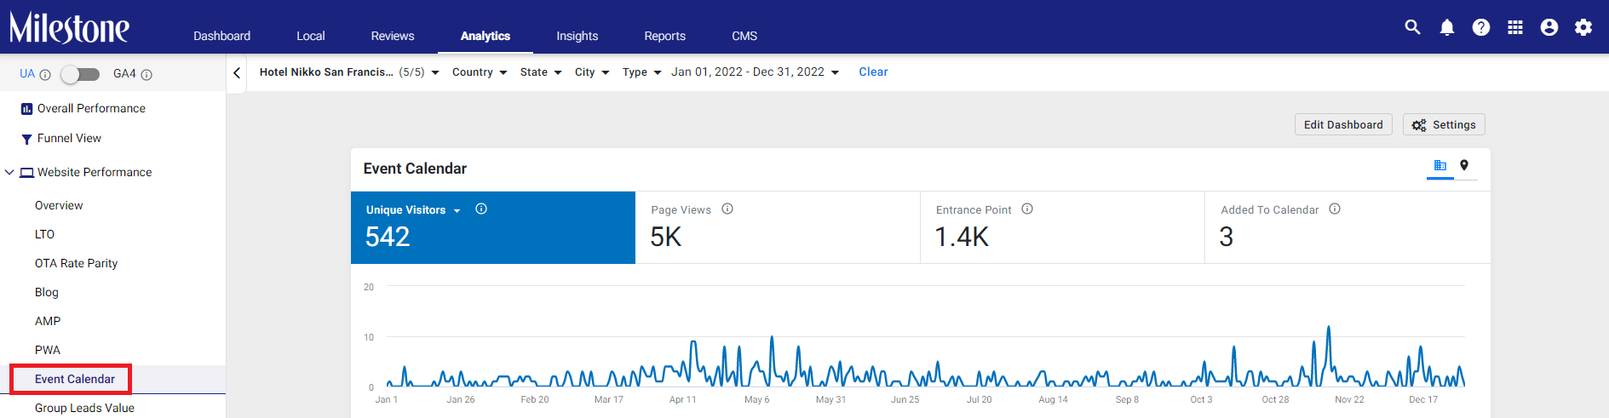Open the user account icon
The height and width of the screenshot is (418, 1609).
point(1549,27)
